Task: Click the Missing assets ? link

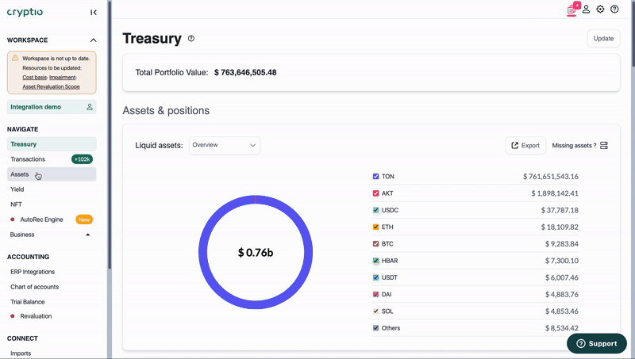Action: pos(574,146)
